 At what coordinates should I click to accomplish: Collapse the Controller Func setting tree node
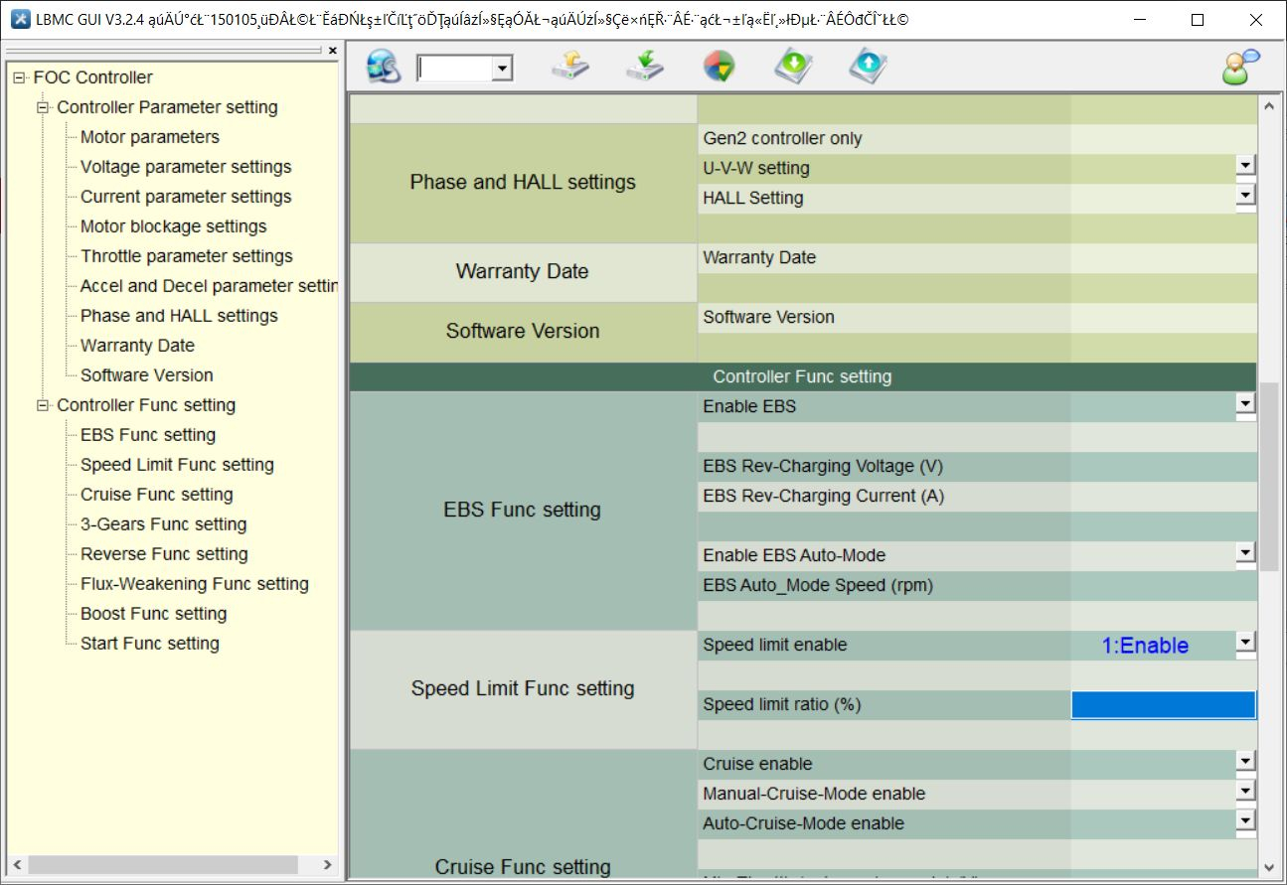[43, 405]
